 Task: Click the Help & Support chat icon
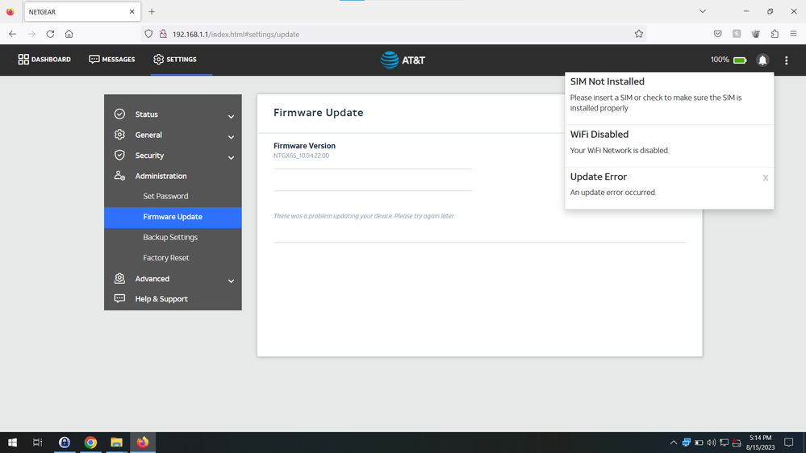coord(119,298)
